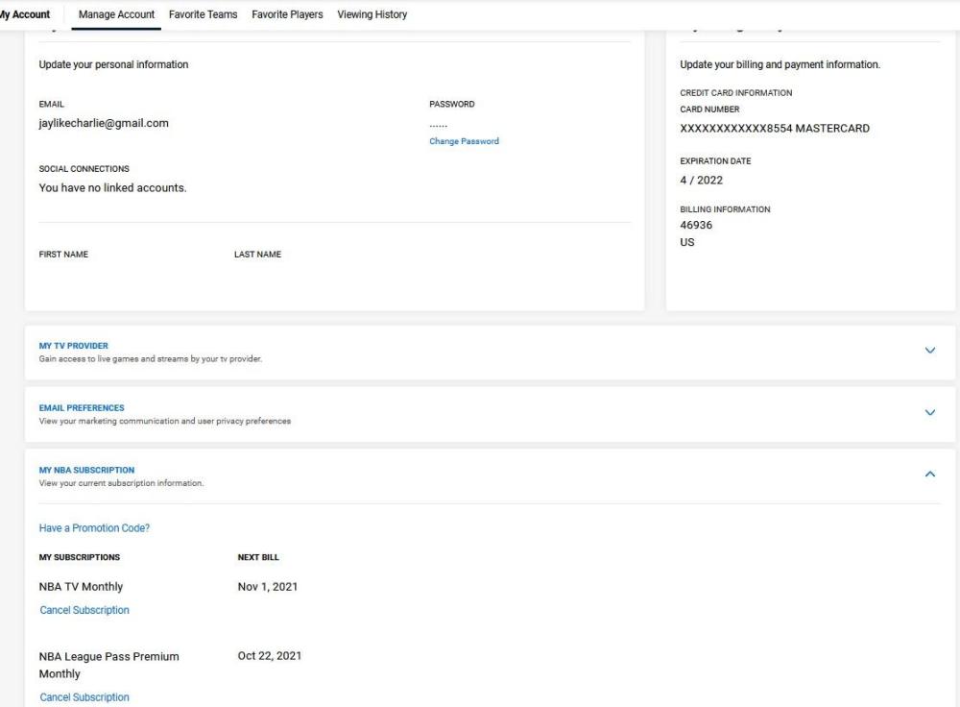Click the Change Password link
The height and width of the screenshot is (707, 960).
(x=464, y=141)
